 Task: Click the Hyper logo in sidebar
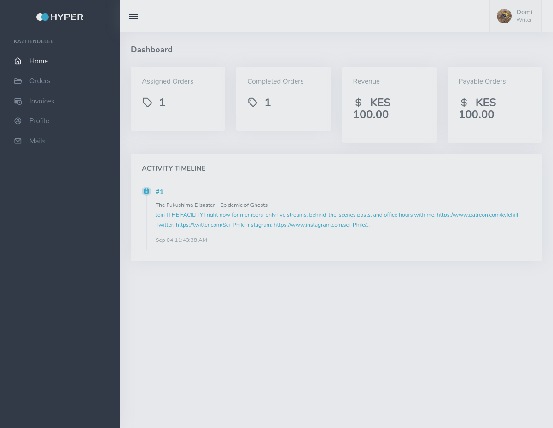[60, 17]
